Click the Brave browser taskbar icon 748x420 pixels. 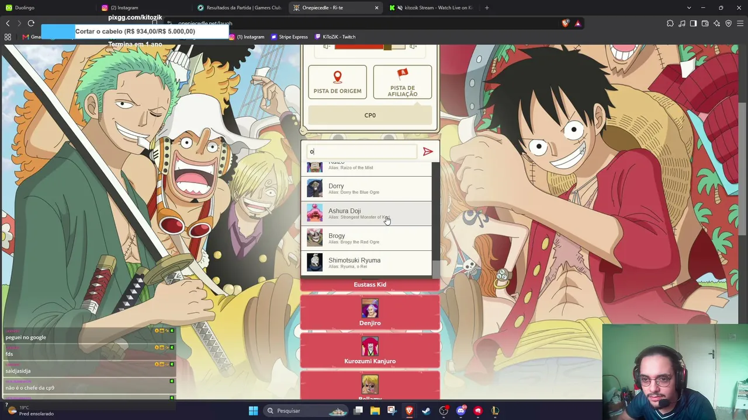point(409,411)
